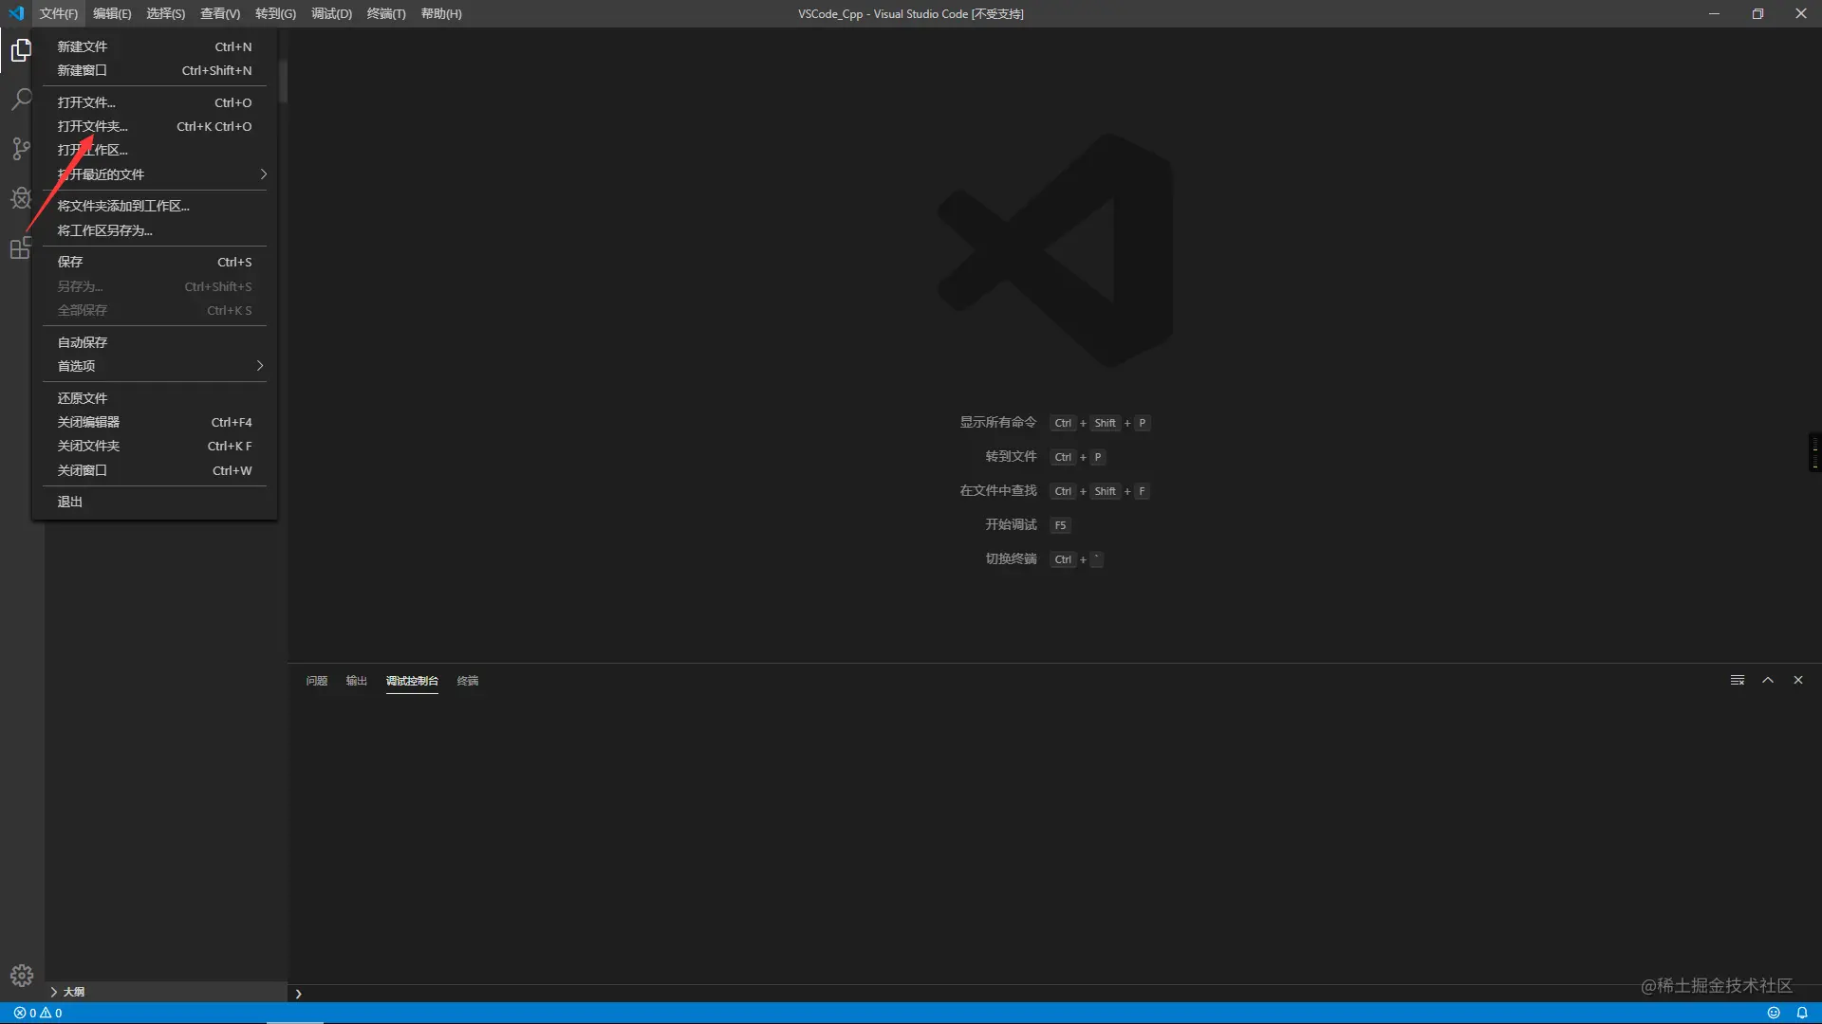
Task: Switch to the 调试控制台 tab
Action: [412, 681]
